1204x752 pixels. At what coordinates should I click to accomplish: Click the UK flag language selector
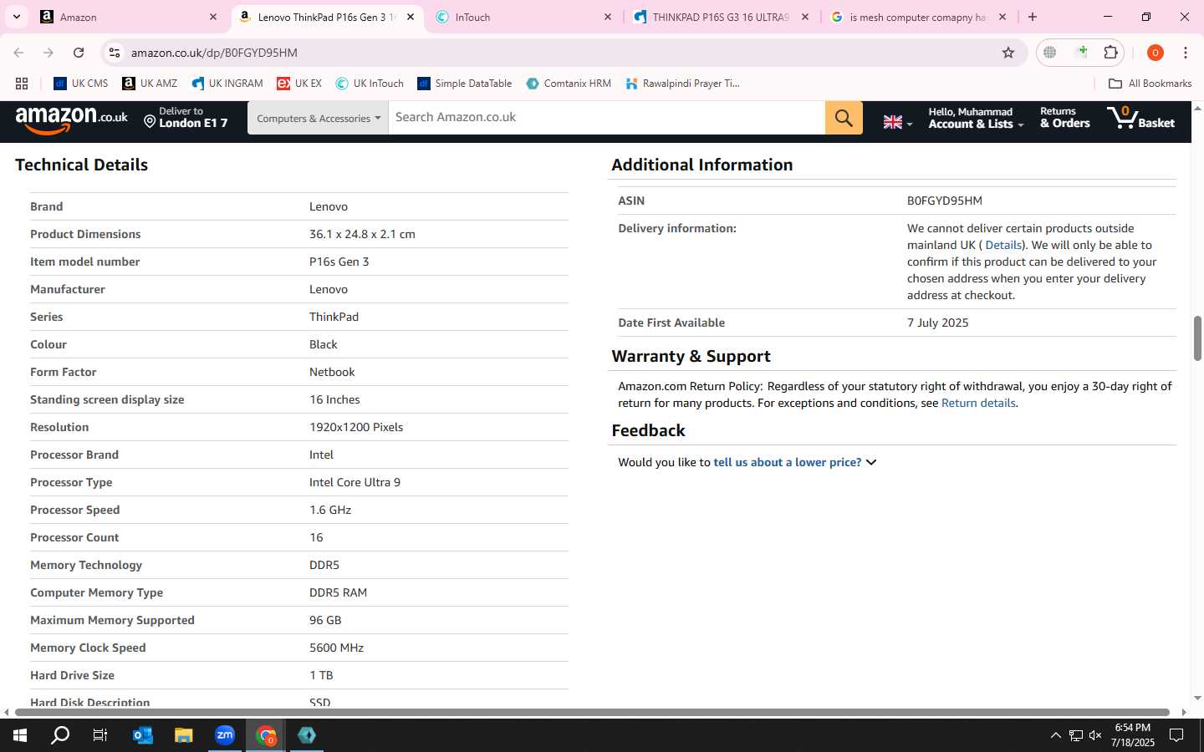(897, 122)
